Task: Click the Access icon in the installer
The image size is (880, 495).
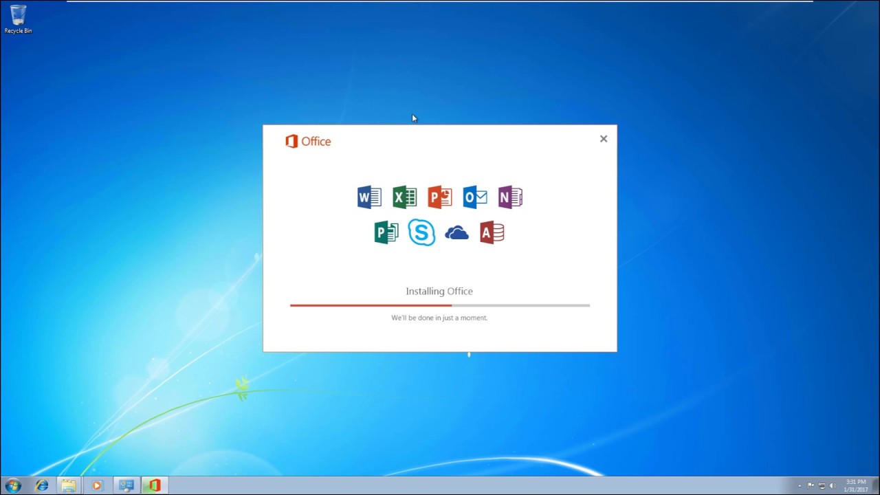Action: tap(492, 232)
